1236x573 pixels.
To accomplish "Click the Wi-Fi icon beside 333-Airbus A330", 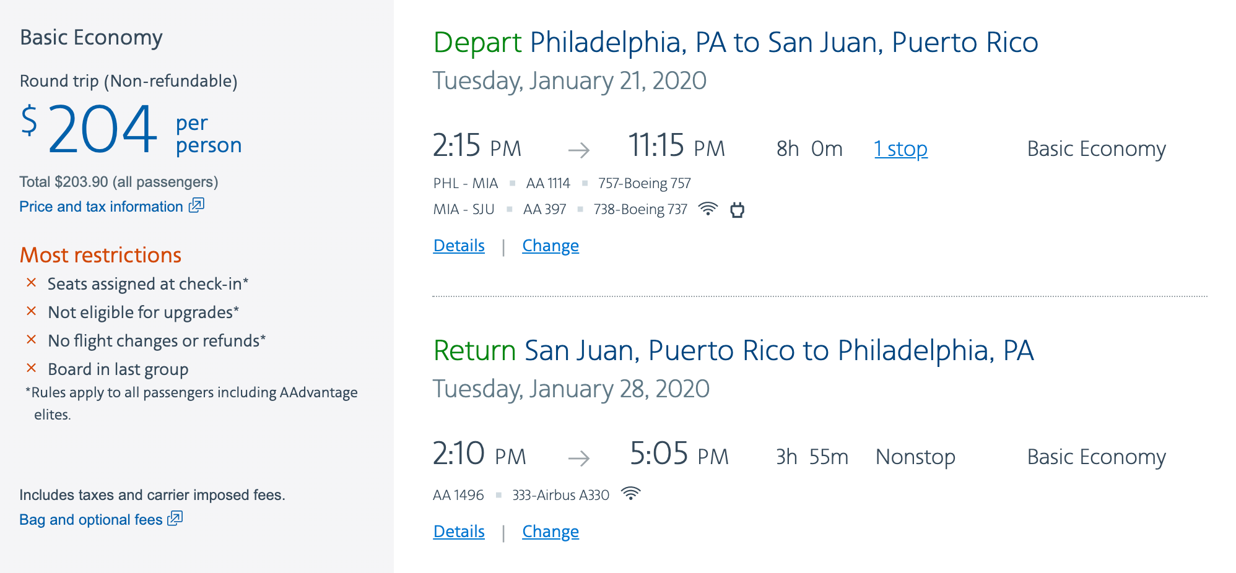I will 630,494.
